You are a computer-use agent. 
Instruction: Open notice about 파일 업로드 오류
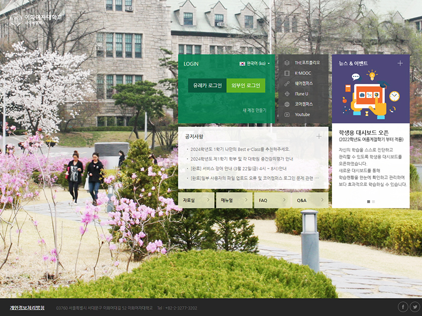(x=255, y=178)
